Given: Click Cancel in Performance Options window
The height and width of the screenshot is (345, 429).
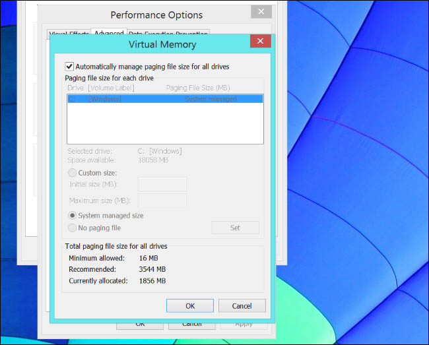Looking at the screenshot, I should pyautogui.click(x=192, y=325).
